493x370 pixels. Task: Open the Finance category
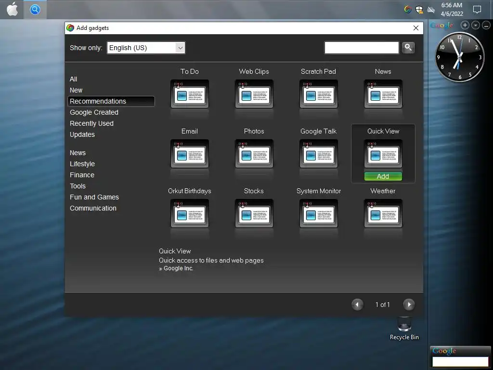point(82,175)
